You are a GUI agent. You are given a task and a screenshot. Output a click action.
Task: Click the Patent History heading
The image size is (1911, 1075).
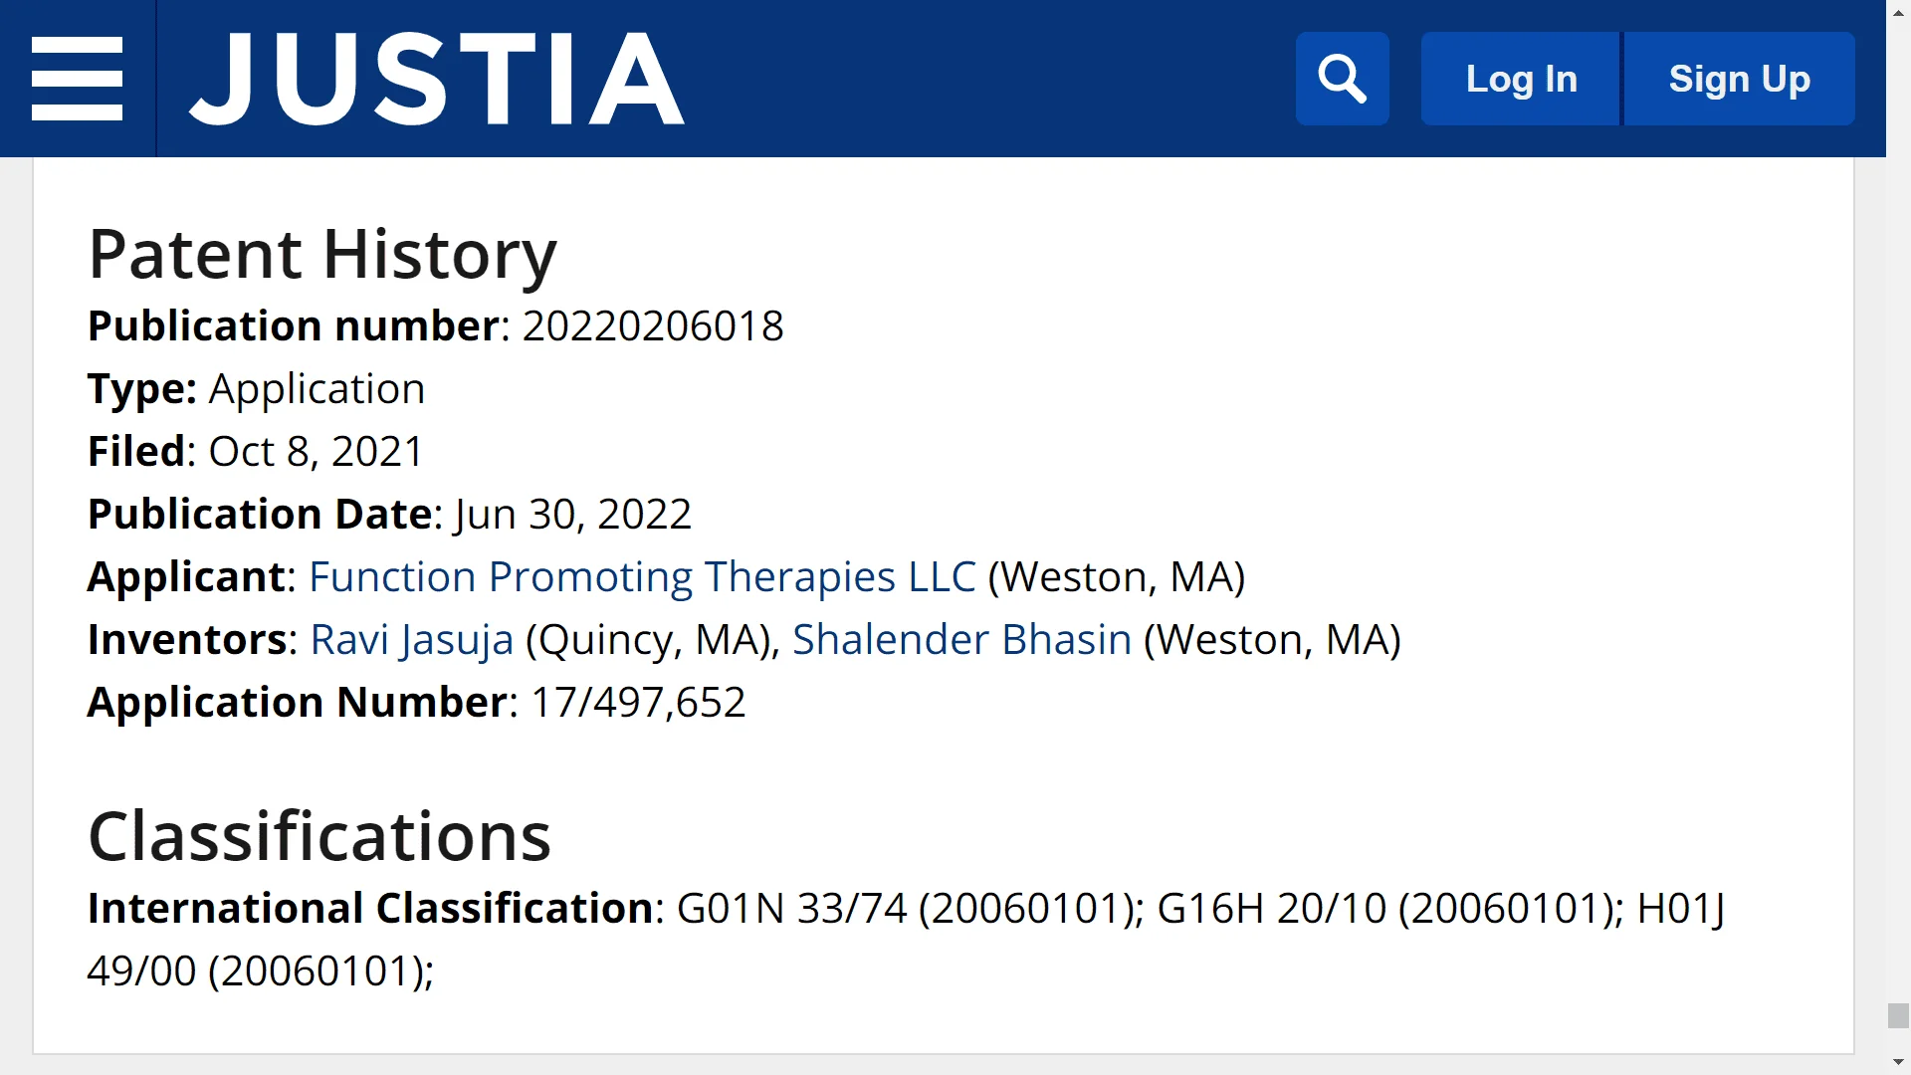click(x=321, y=255)
